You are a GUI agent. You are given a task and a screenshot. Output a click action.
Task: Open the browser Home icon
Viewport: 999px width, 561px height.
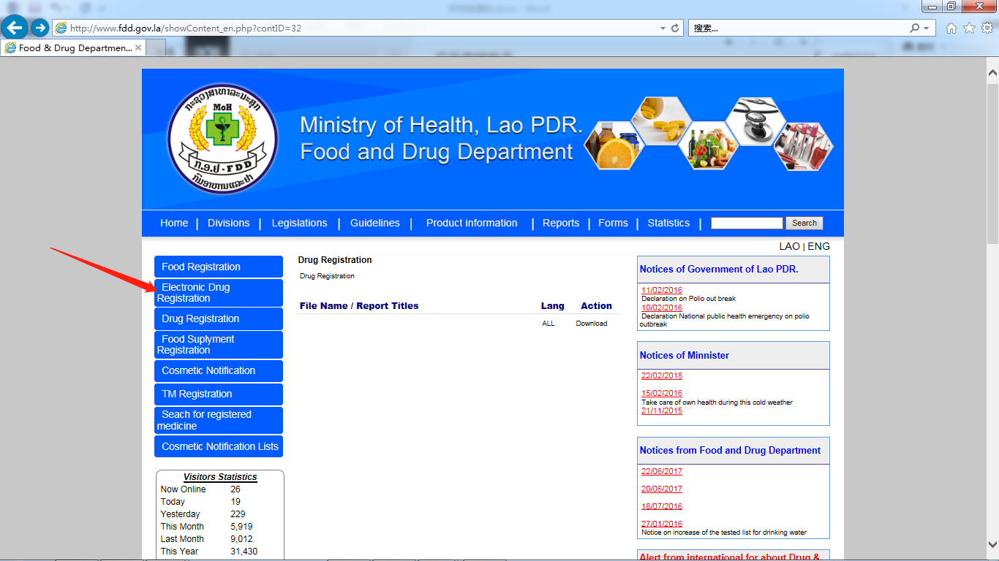[951, 28]
